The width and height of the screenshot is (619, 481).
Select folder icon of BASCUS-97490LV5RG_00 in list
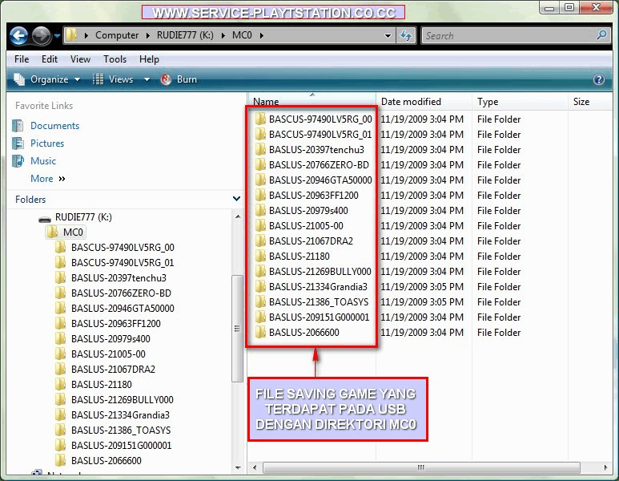[x=260, y=119]
